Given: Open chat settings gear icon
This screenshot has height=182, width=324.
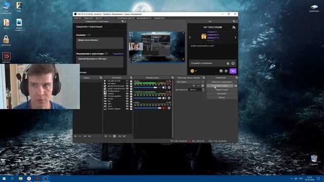Looking at the screenshot, I should (226, 71).
